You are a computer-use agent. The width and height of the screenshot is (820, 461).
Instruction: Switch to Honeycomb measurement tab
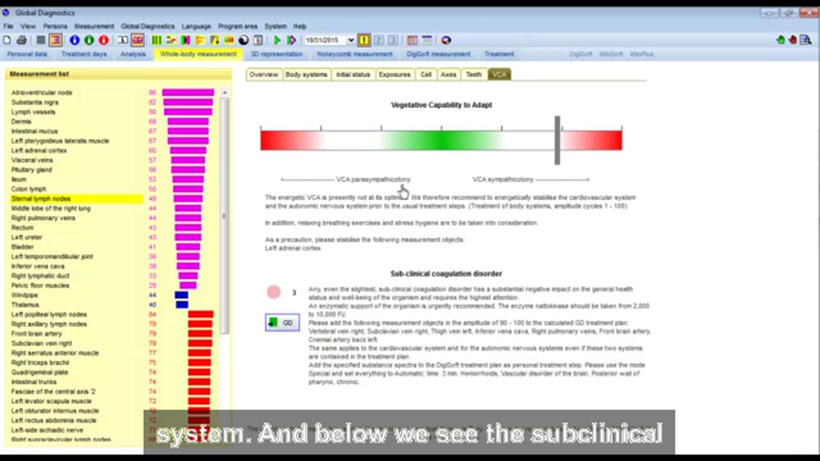[x=355, y=54]
